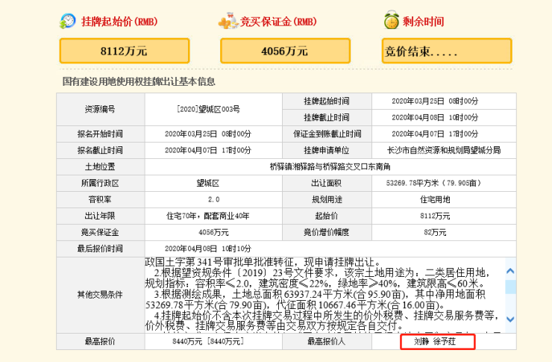Click the coins icon beside 竞买保证金
The height and width of the screenshot is (362, 552).
(x=228, y=21)
